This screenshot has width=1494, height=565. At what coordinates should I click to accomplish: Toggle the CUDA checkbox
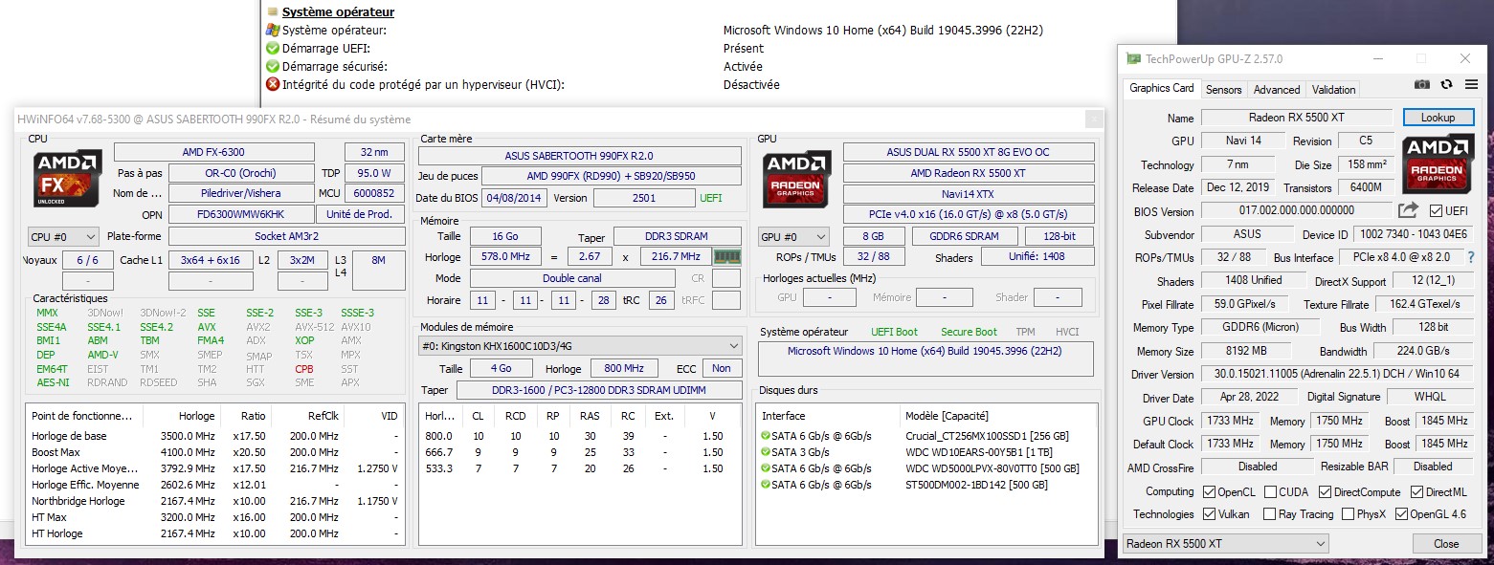(x=1270, y=492)
